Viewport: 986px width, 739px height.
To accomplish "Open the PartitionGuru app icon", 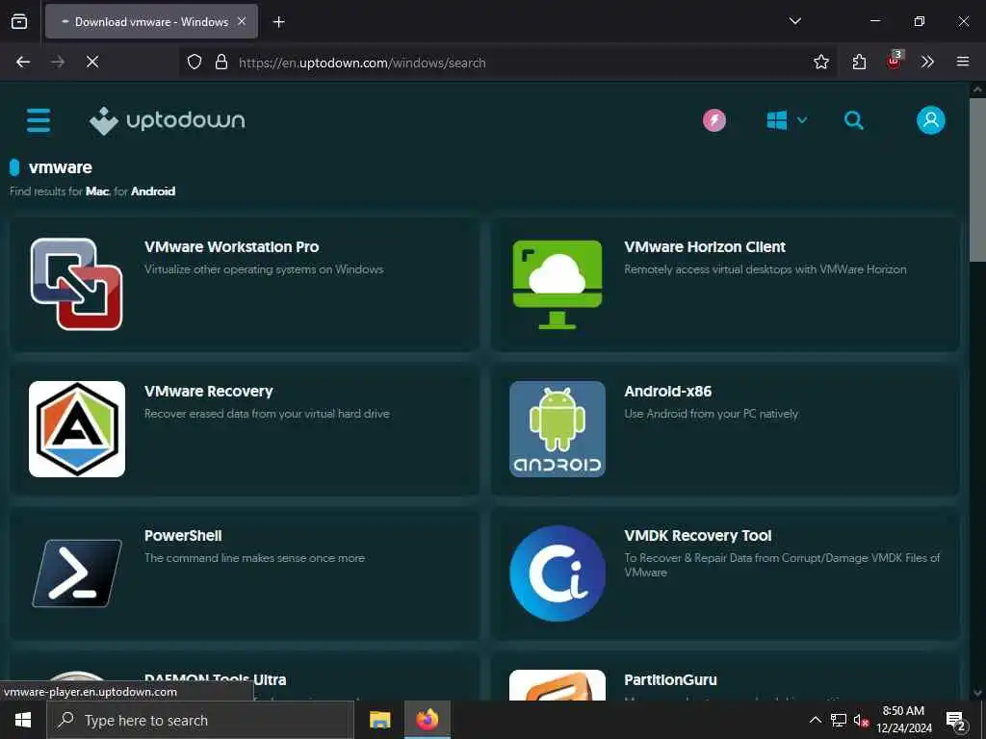I will (558, 685).
